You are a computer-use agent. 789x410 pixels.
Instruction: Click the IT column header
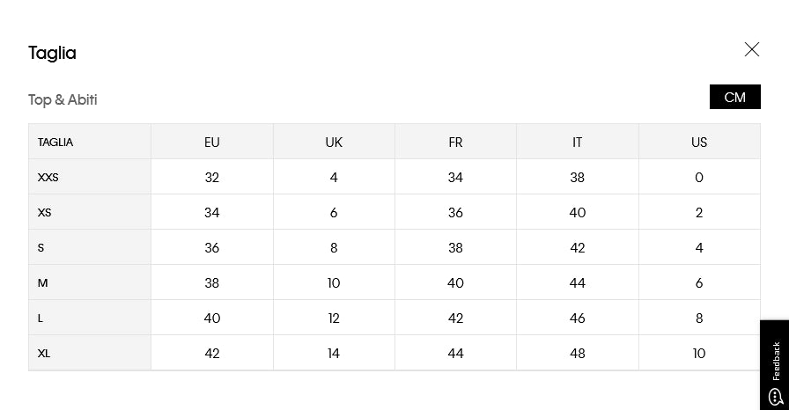pyautogui.click(x=577, y=142)
